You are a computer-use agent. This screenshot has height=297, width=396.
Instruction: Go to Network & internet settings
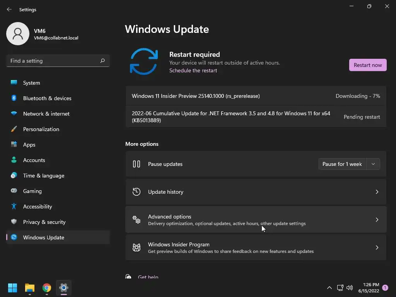(58, 114)
